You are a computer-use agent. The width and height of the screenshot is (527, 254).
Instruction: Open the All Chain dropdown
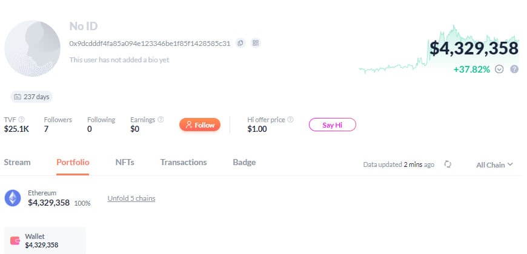pyautogui.click(x=494, y=164)
